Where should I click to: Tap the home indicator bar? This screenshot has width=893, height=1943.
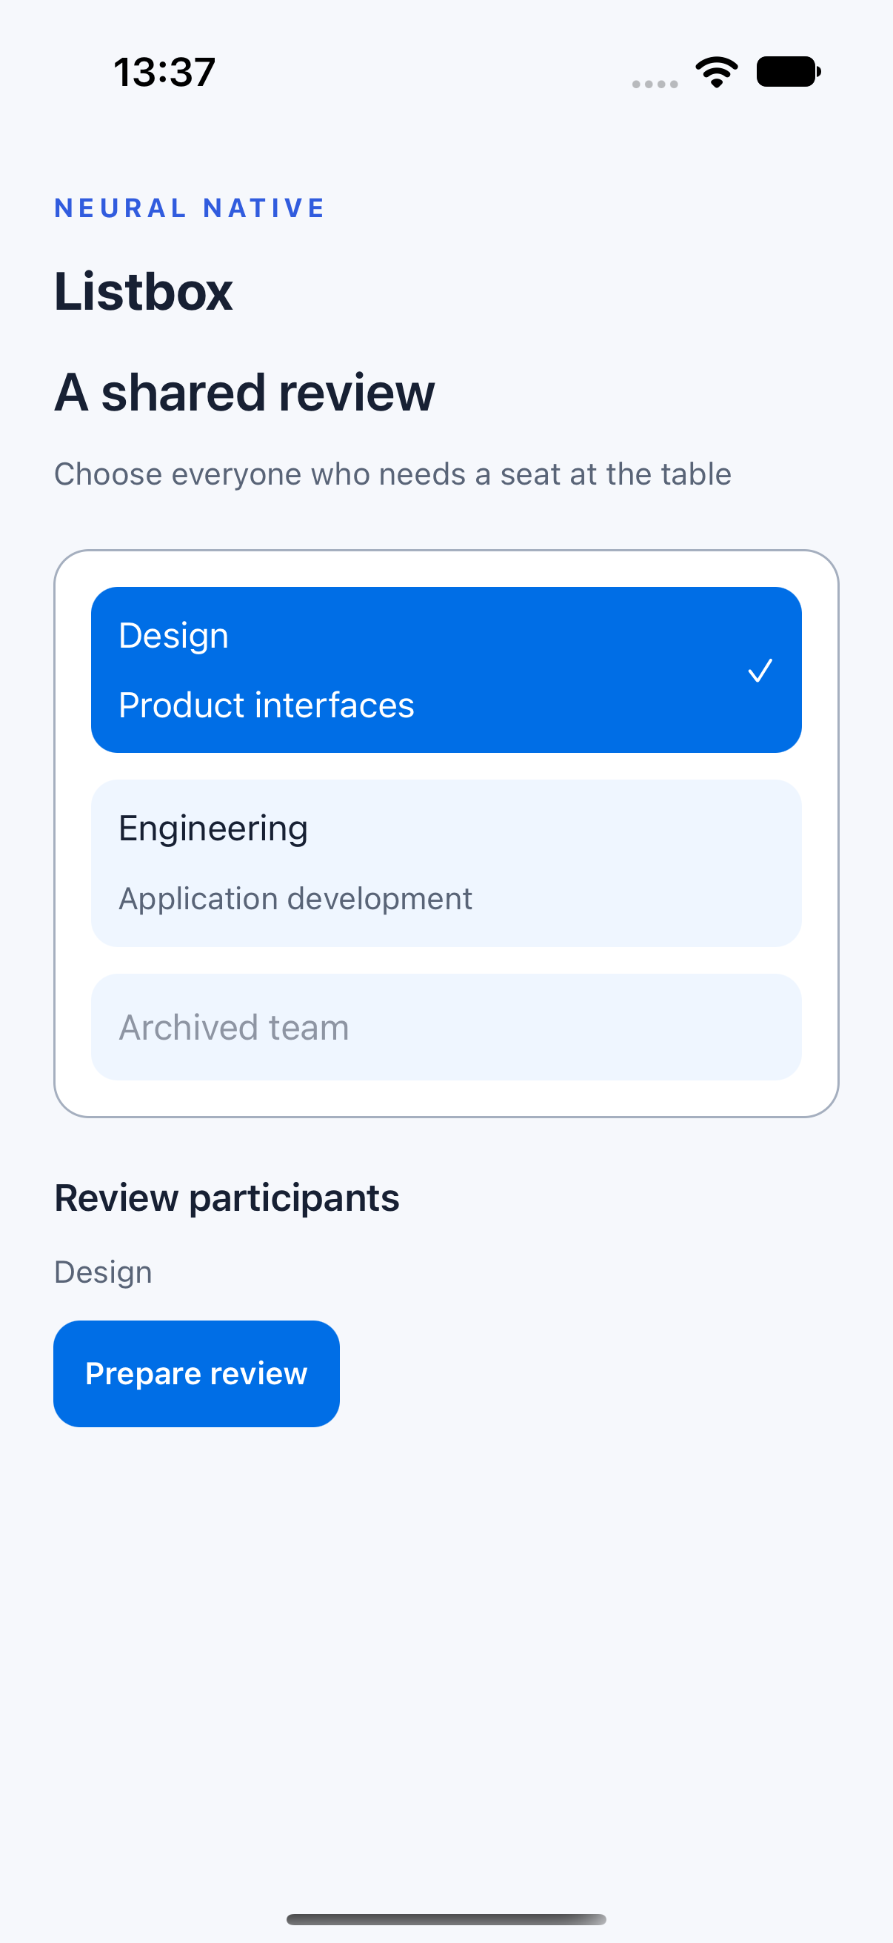click(x=446, y=1919)
